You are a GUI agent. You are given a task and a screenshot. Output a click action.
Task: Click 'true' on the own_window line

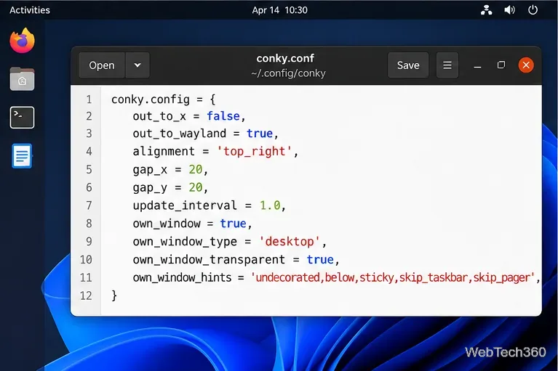coord(233,224)
